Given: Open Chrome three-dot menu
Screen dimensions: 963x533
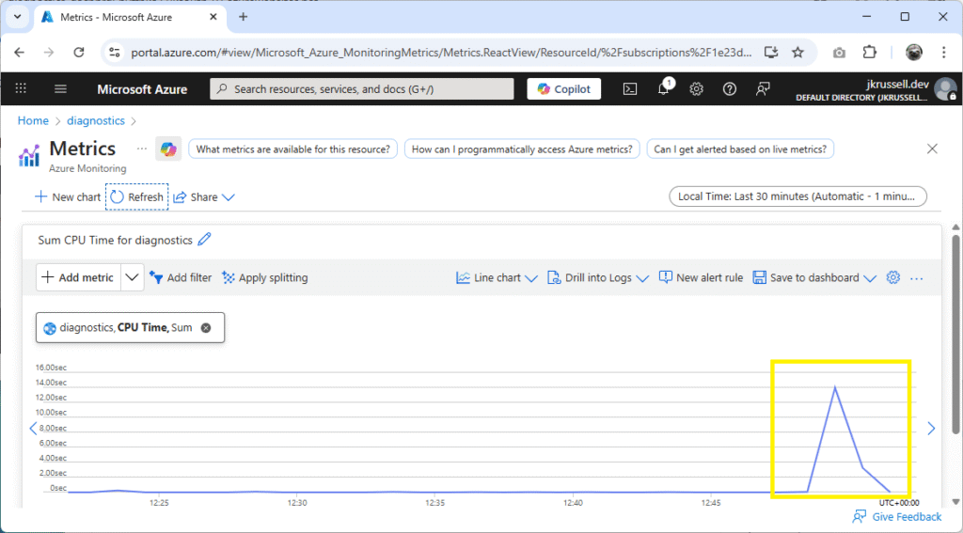Looking at the screenshot, I should (x=944, y=53).
